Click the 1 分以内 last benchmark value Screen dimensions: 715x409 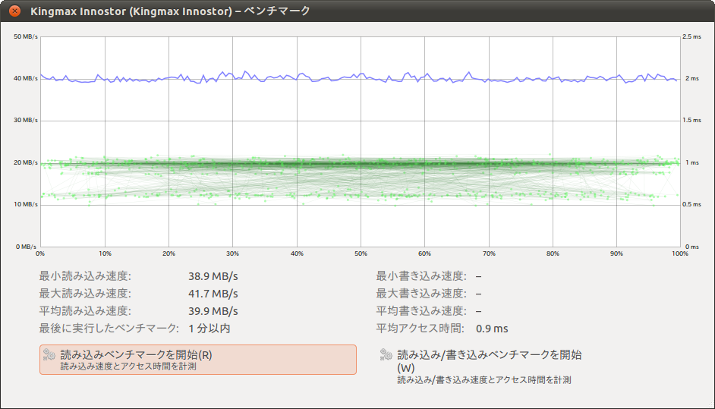tap(209, 329)
